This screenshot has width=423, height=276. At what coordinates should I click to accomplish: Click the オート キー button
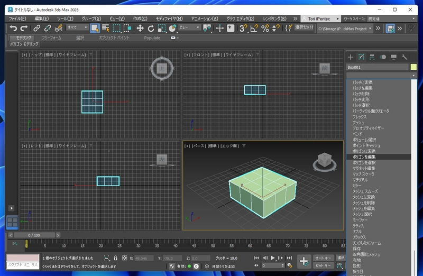point(323,258)
